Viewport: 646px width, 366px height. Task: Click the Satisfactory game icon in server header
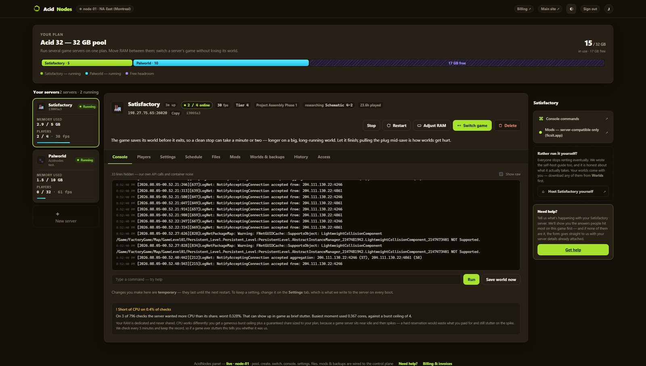(117, 108)
